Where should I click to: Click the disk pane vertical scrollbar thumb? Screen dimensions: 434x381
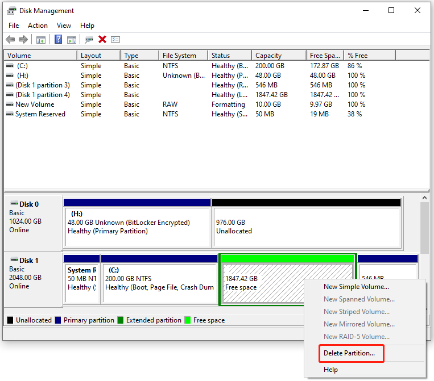[424, 228]
